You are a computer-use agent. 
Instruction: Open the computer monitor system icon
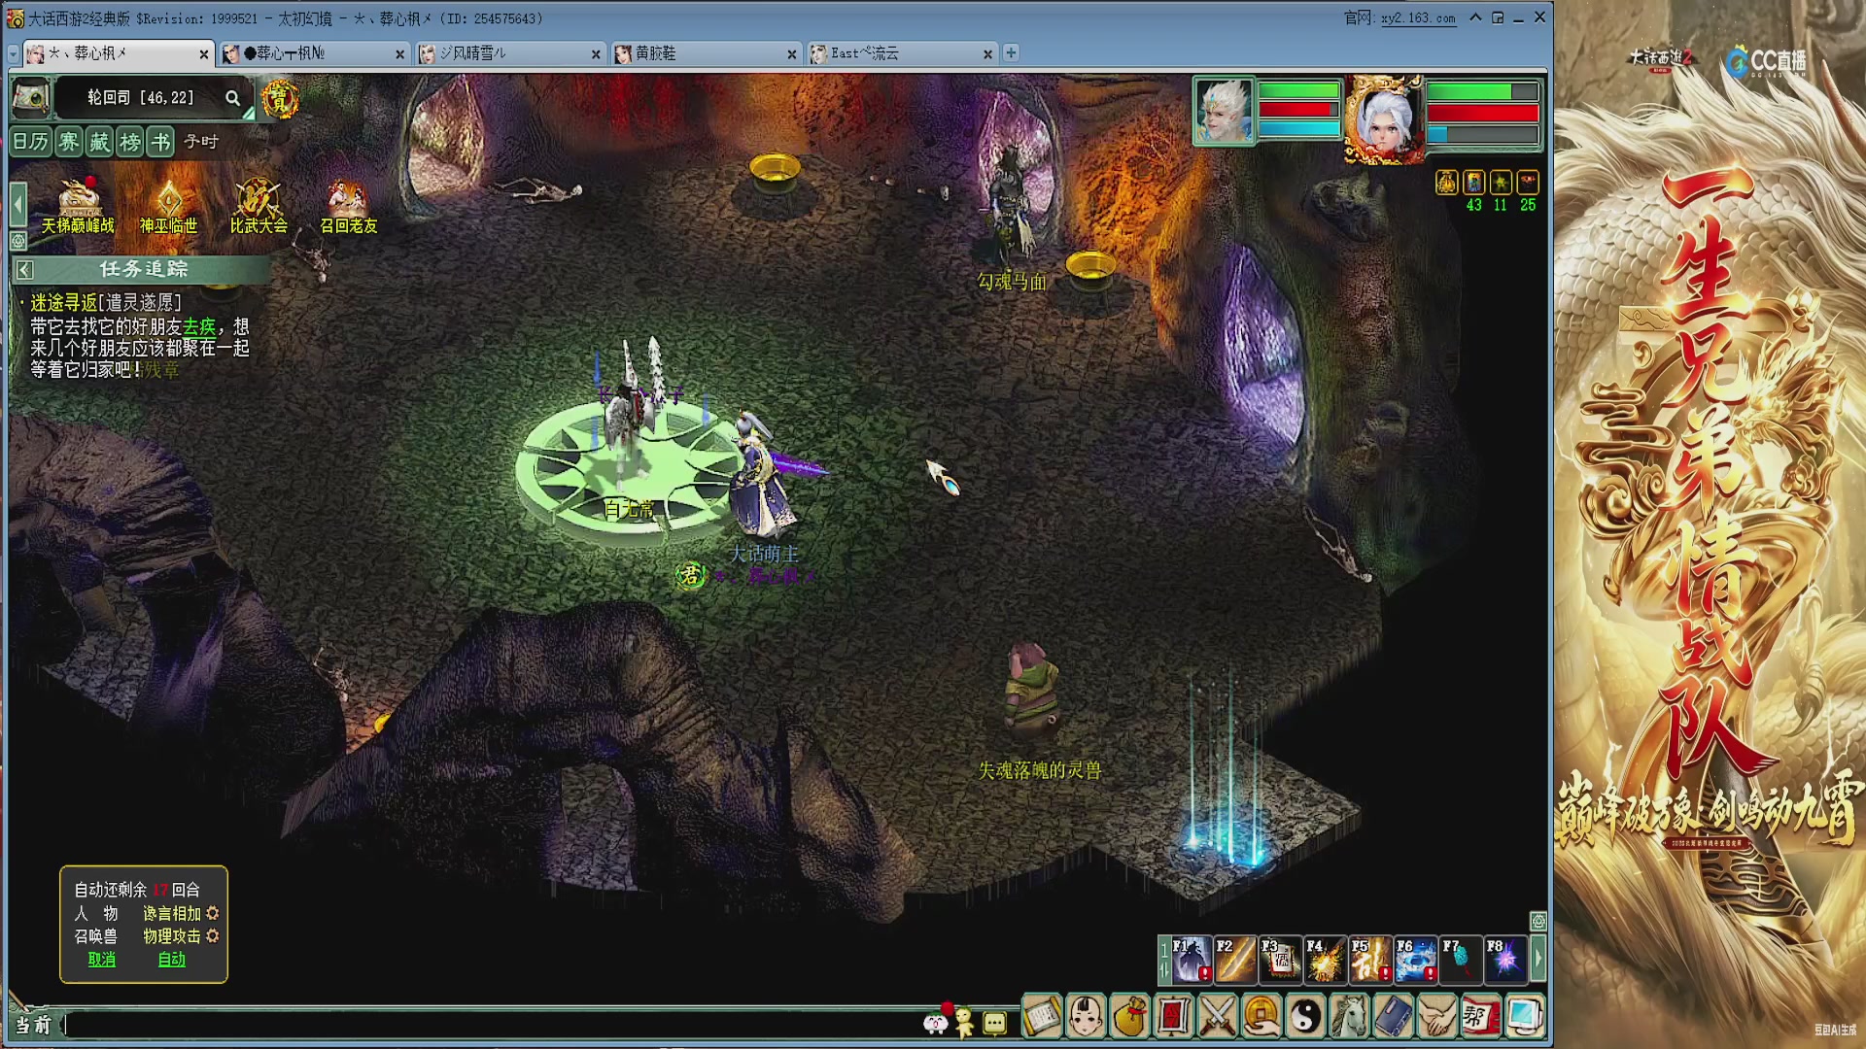coord(1525,1017)
